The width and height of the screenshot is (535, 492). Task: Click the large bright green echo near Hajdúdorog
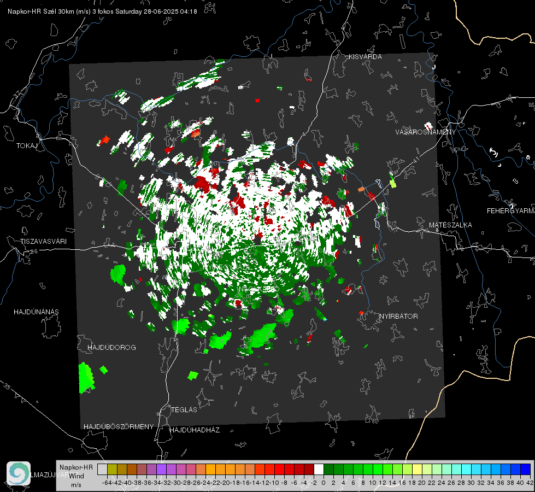(86, 378)
